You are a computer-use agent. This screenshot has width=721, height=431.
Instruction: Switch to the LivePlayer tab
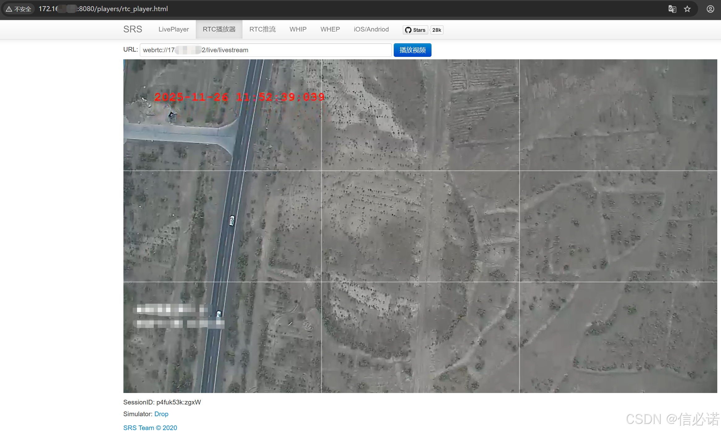pyautogui.click(x=174, y=29)
